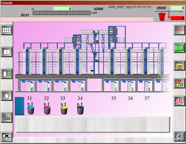The image size is (186, 144).
Task: Open the notepad with water waves icon
Action: coord(179,66)
